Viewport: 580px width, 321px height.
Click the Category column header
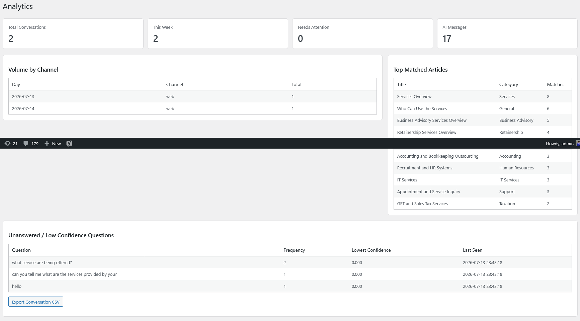tap(508, 84)
